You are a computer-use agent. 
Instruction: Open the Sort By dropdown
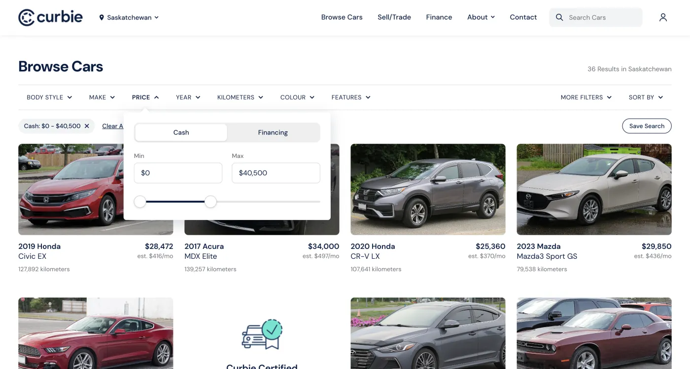coord(646,97)
